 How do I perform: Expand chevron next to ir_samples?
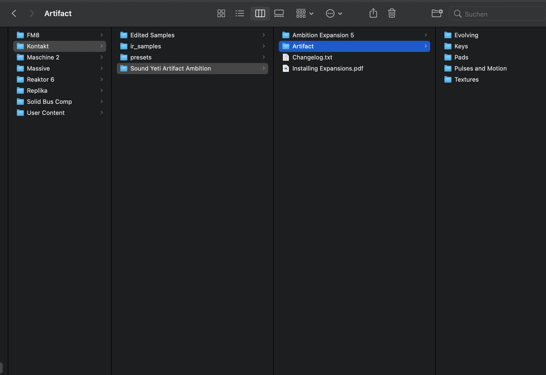tap(263, 46)
